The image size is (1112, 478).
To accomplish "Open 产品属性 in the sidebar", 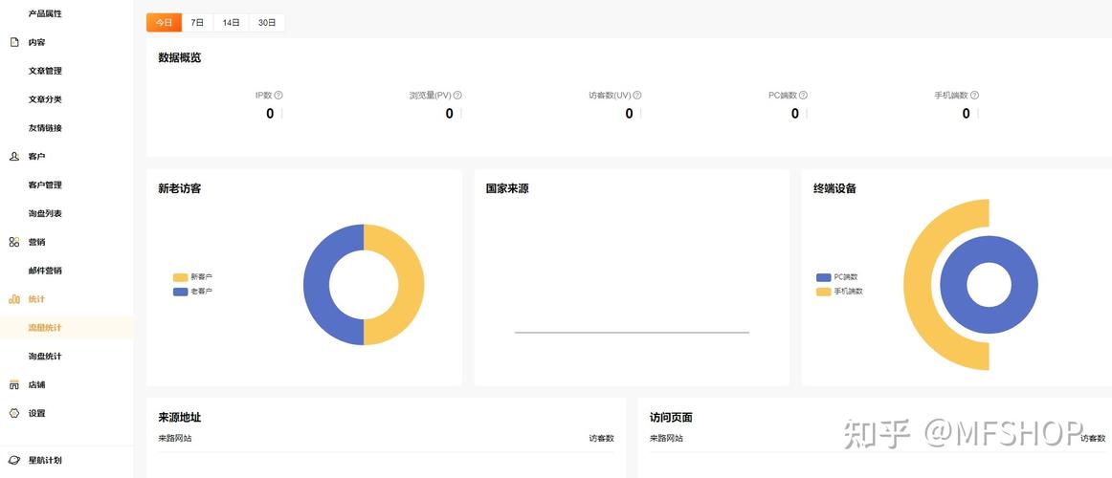I will (x=45, y=14).
